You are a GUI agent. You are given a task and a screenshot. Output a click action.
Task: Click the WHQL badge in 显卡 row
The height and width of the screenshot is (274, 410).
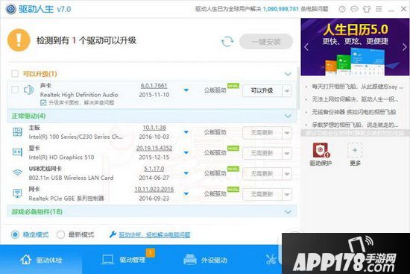[x=233, y=149]
